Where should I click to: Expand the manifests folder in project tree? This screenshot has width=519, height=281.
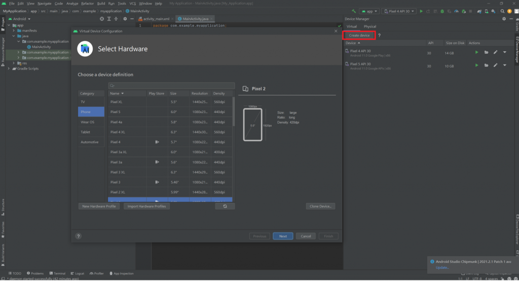click(x=14, y=30)
